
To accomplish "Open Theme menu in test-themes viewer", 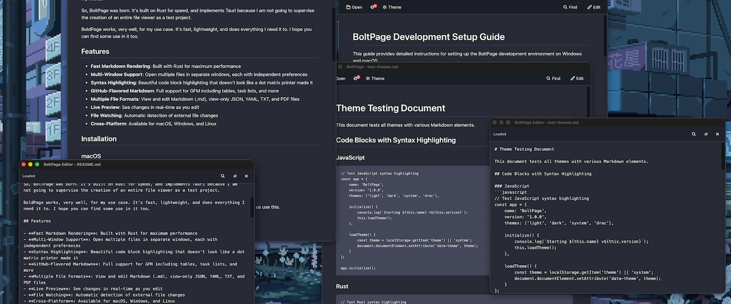I will [375, 78].
